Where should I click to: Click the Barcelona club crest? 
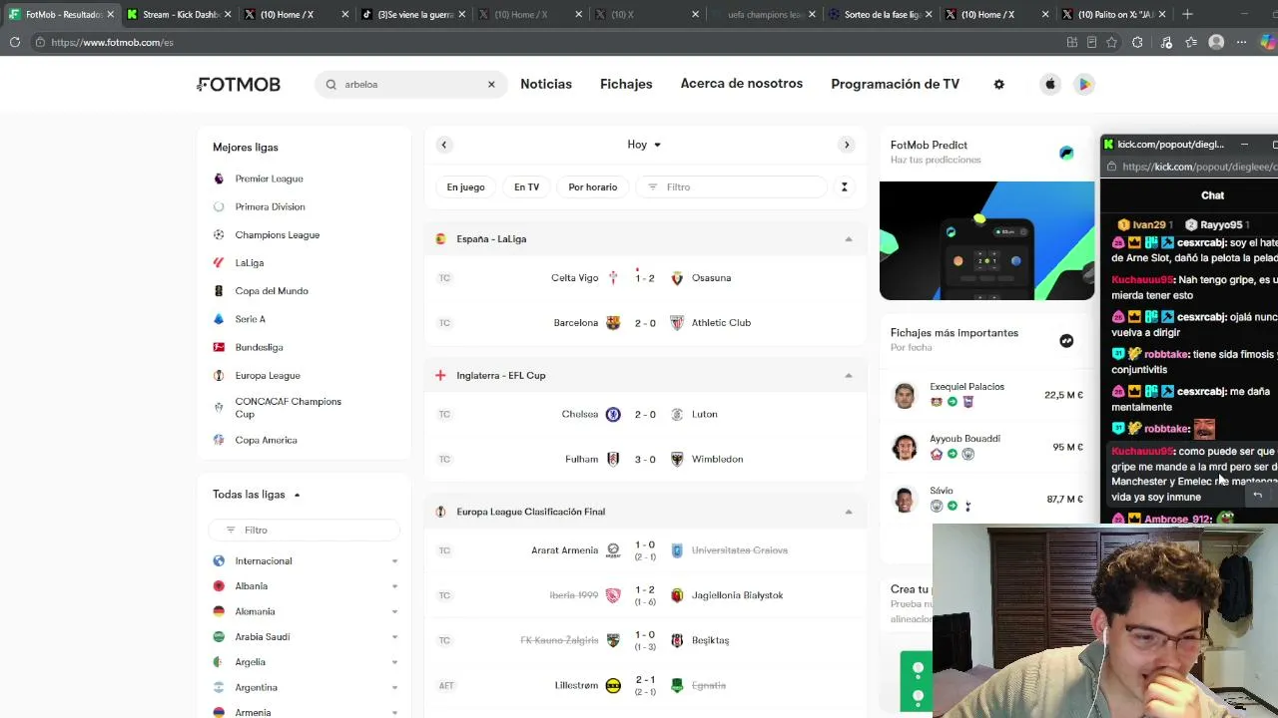[x=613, y=323]
